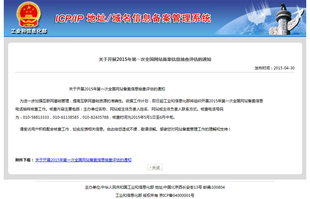This screenshot has width=310, height=199.
Task: Click the national emblem logo in the header
Action: coord(29,15)
